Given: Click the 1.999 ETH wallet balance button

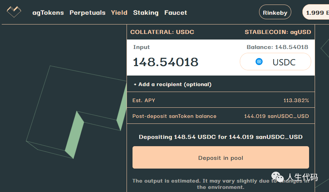Looking at the screenshot, I should click(316, 12).
